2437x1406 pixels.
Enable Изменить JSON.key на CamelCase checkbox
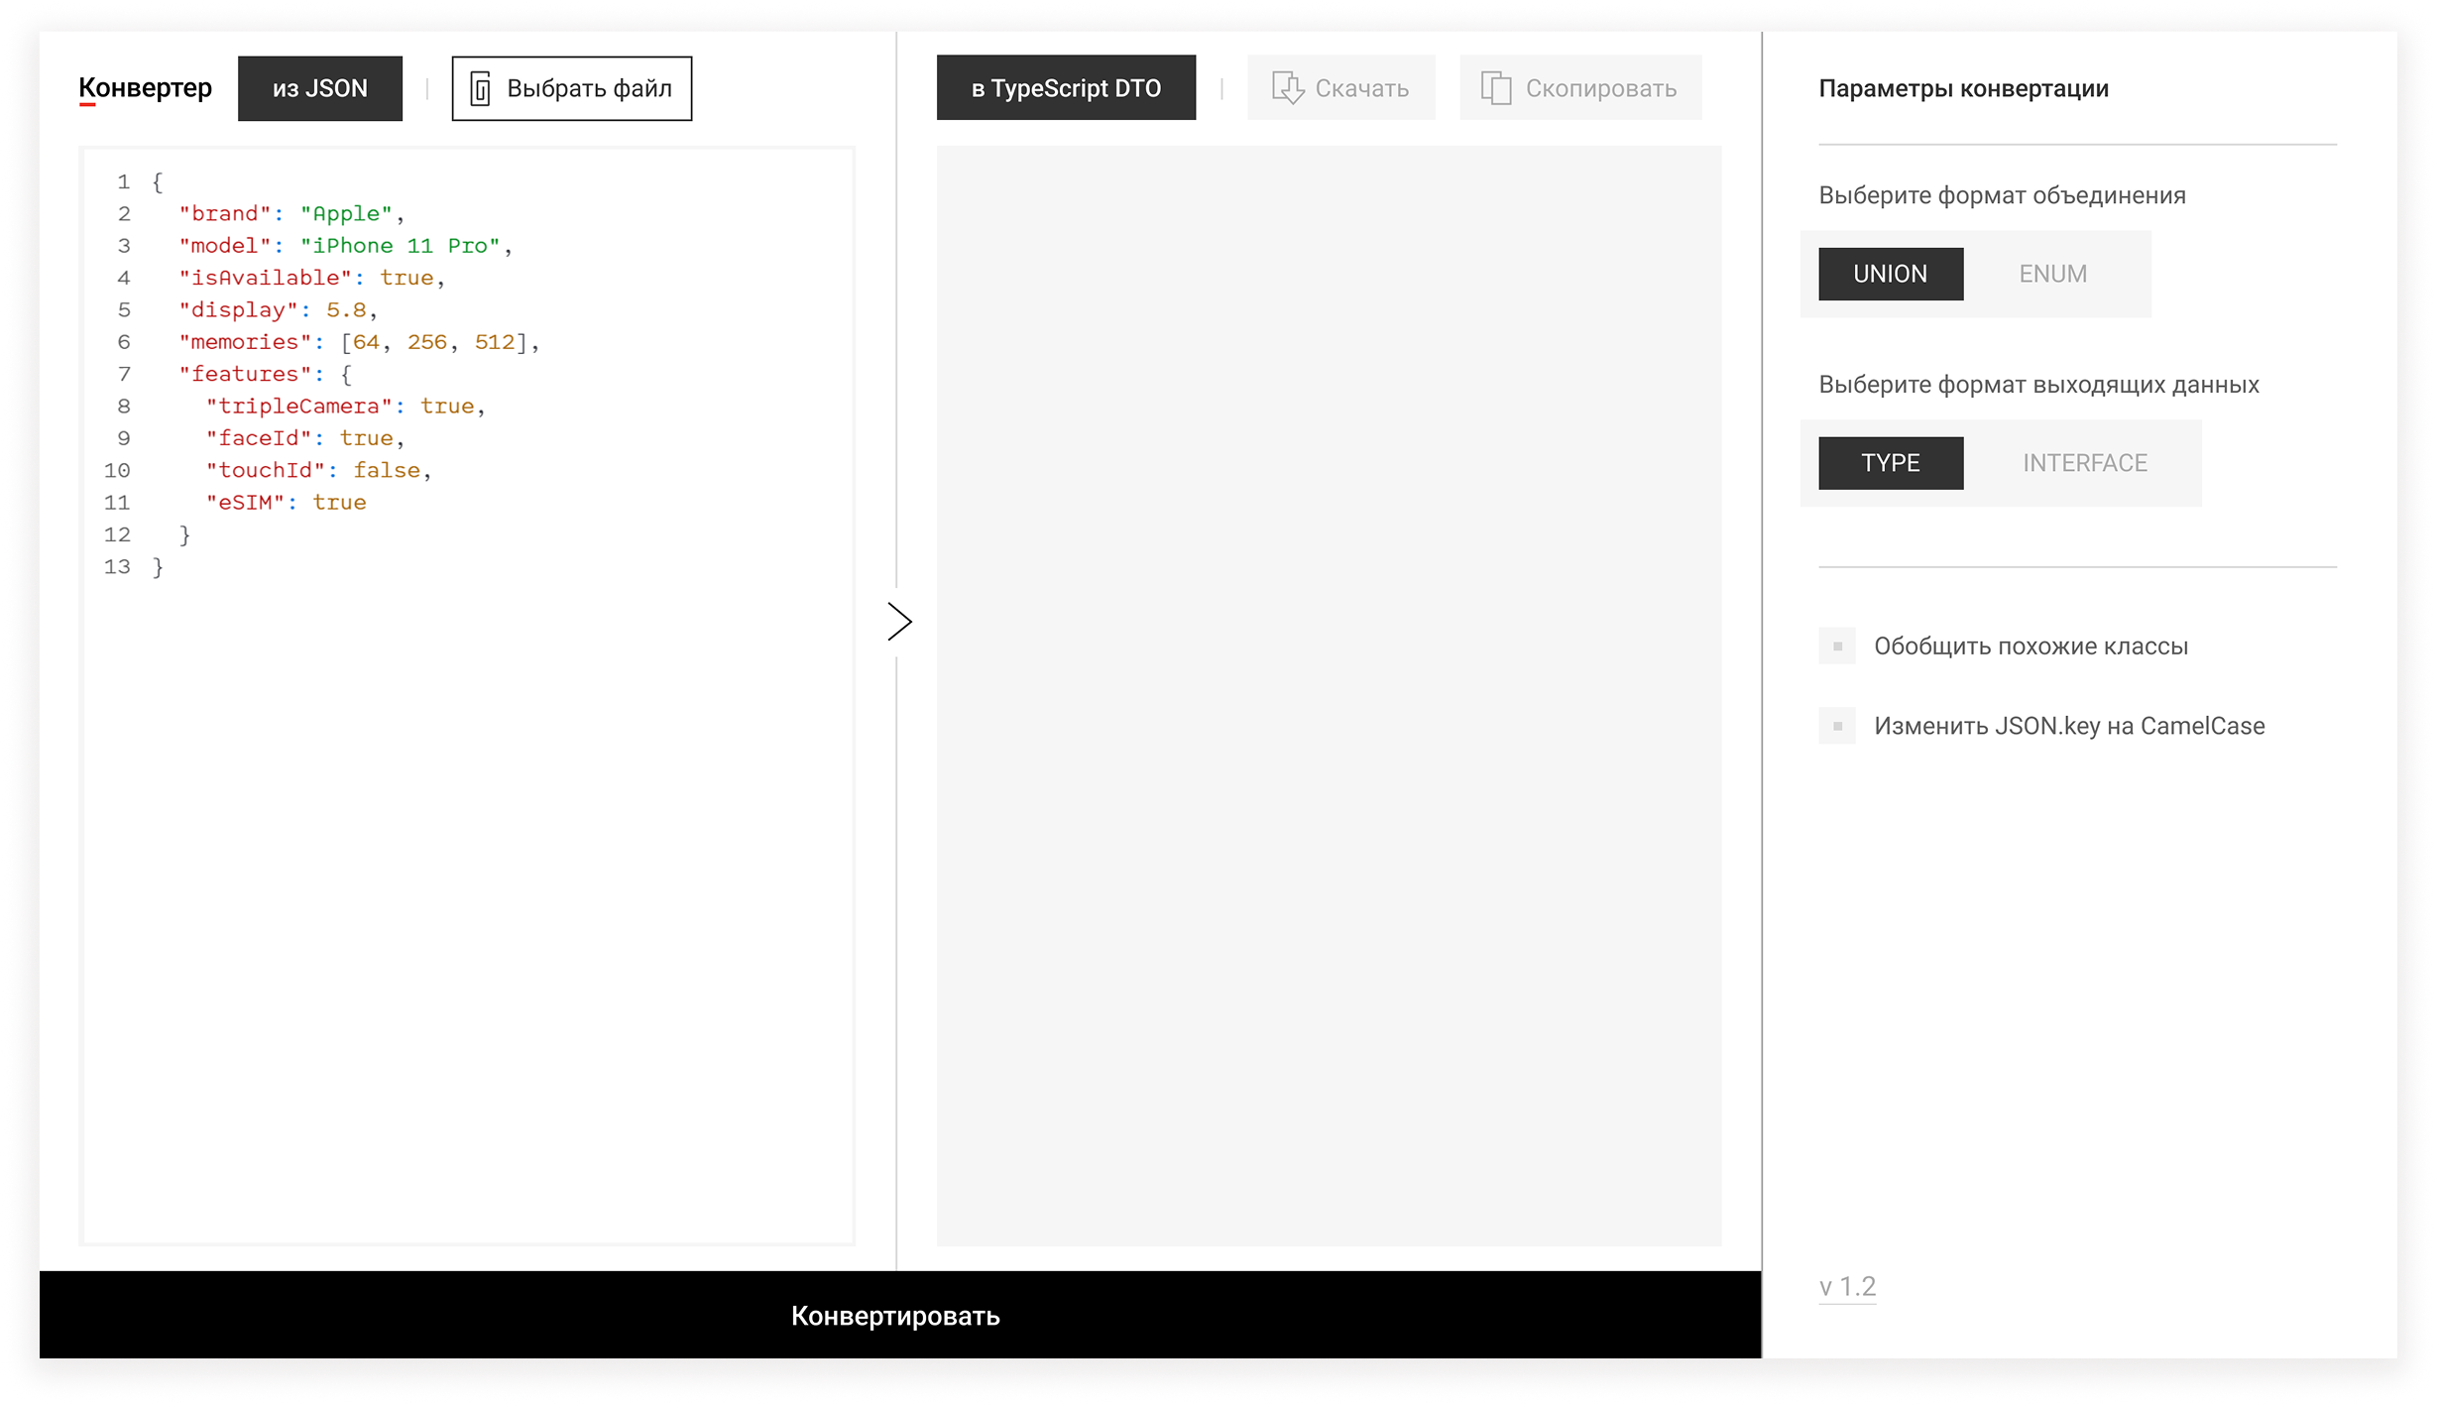(1836, 726)
